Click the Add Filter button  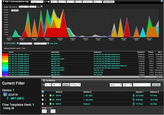click(x=156, y=85)
